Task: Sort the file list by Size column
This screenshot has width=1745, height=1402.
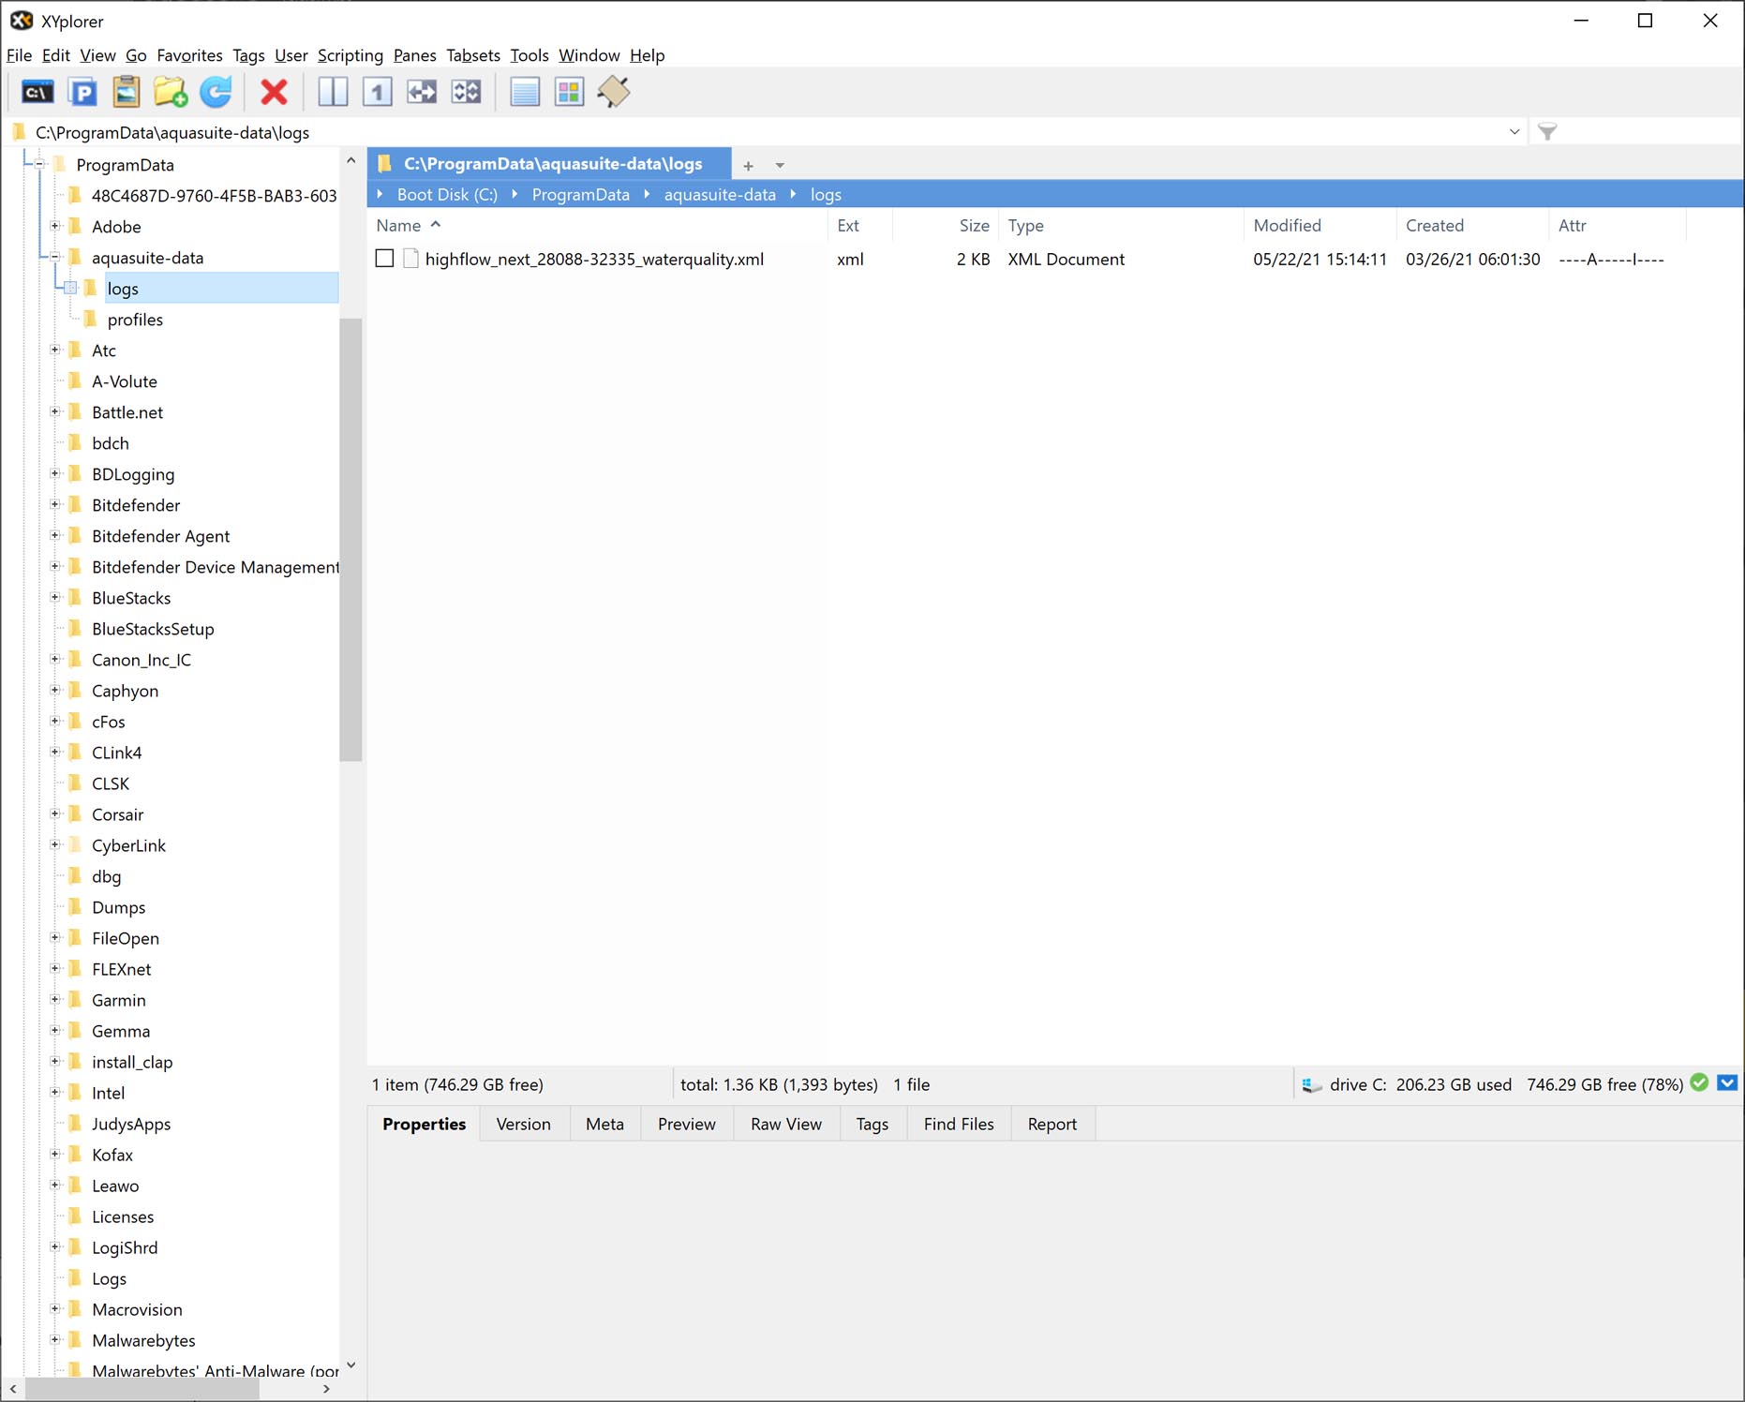Action: (x=946, y=225)
